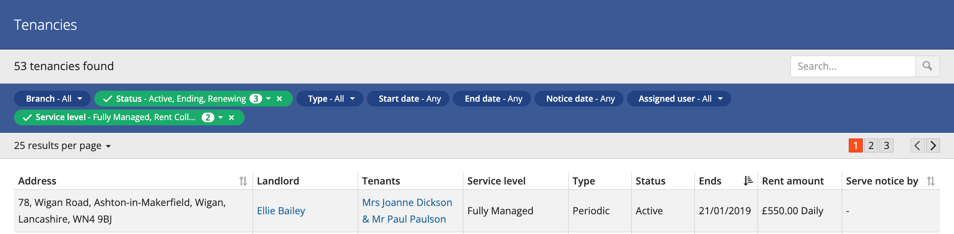This screenshot has height=234, width=954.
Task: Remove the Status filter with its X icon
Action: [x=279, y=99]
